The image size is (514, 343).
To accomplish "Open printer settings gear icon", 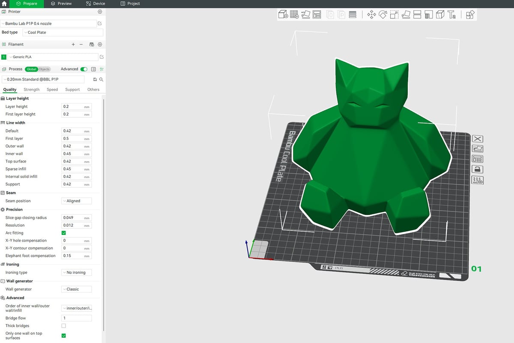I will pos(100,12).
